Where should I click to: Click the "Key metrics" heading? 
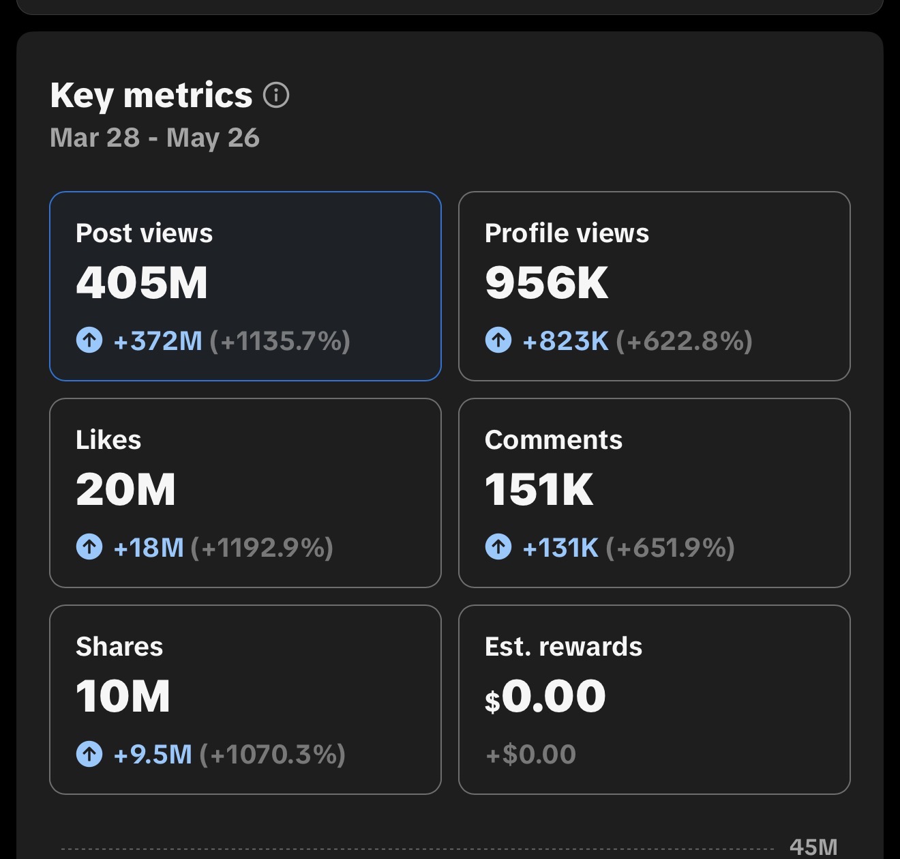(151, 96)
